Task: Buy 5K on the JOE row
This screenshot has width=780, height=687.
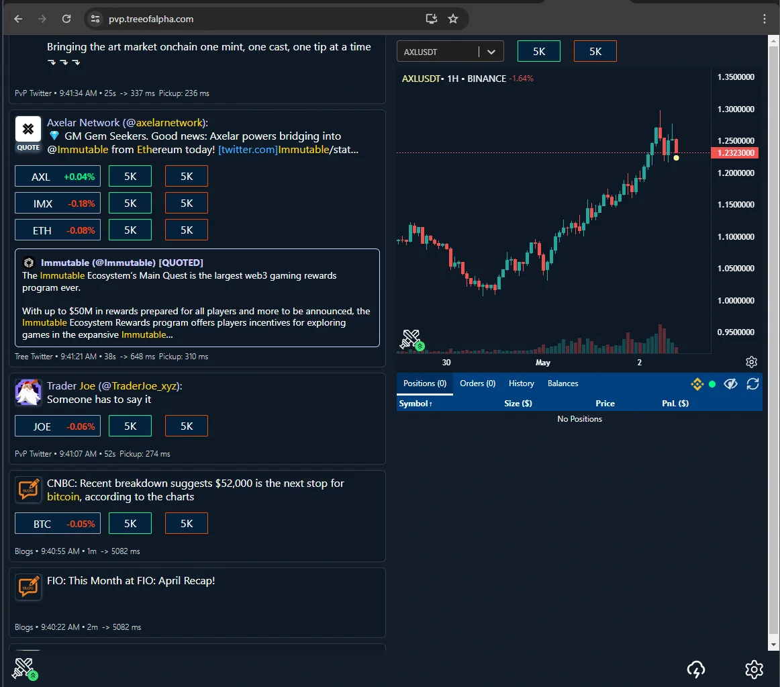Action: click(x=130, y=426)
